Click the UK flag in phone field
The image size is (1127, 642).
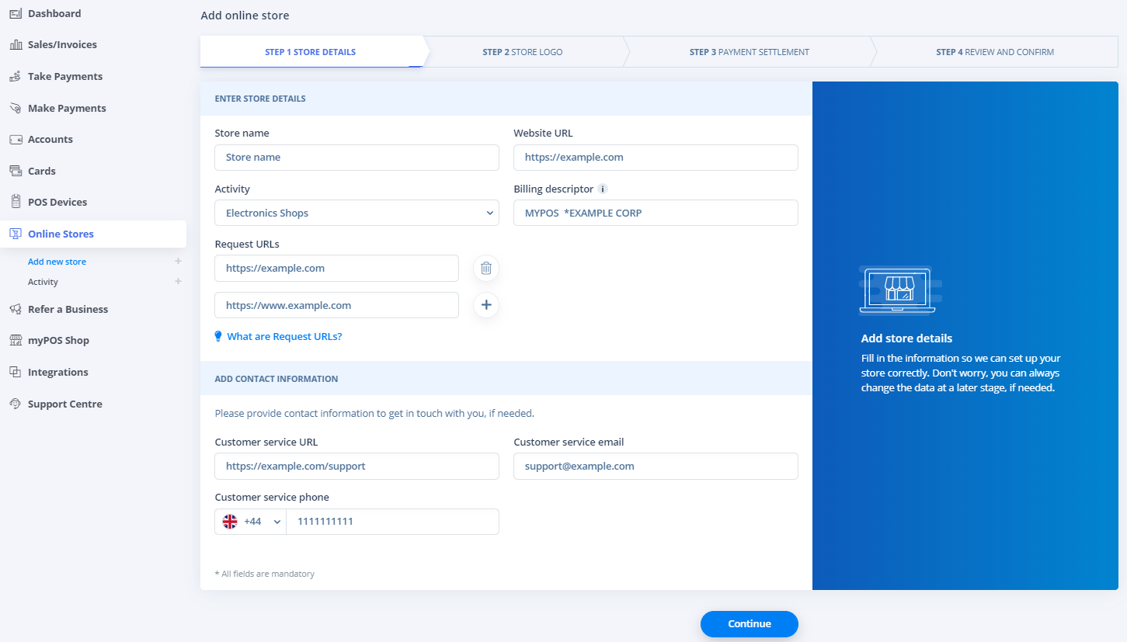pos(230,522)
